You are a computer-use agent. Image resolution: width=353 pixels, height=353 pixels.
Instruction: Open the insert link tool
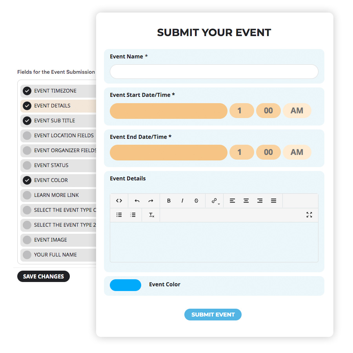214,200
